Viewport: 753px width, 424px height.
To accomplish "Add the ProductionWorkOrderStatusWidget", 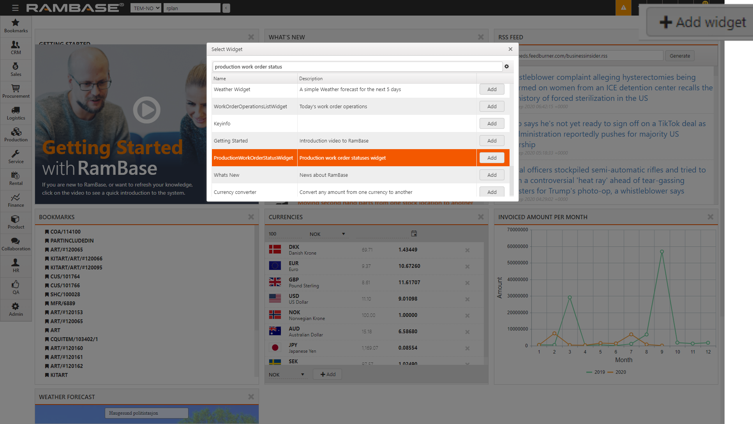I will (492, 158).
